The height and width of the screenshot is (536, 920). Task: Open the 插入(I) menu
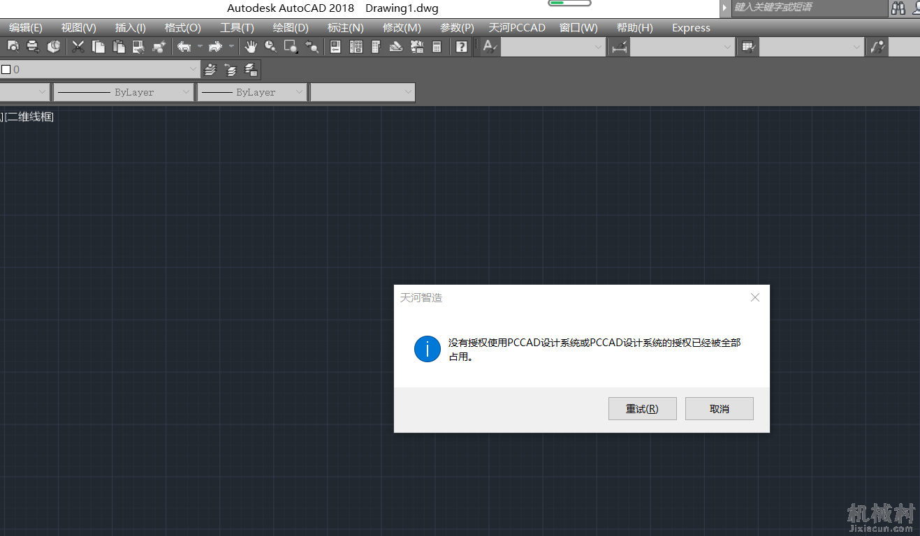tap(131, 28)
